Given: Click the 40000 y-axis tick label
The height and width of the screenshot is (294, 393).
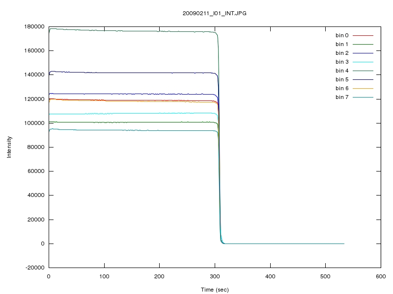Looking at the screenshot, I should point(36,195).
